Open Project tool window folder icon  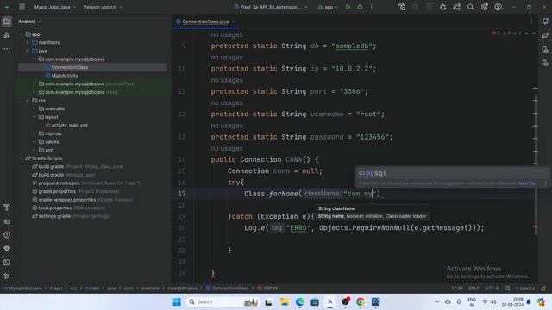pos(7,22)
